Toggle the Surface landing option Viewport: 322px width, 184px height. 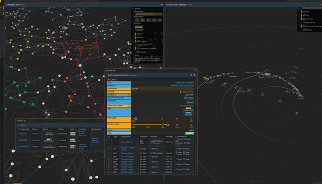click(x=187, y=92)
